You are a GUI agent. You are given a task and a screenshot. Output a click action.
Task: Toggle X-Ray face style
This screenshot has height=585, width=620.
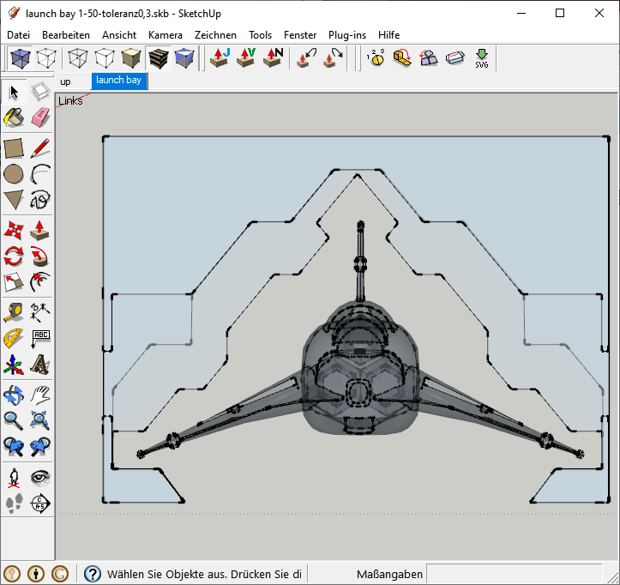(x=21, y=58)
